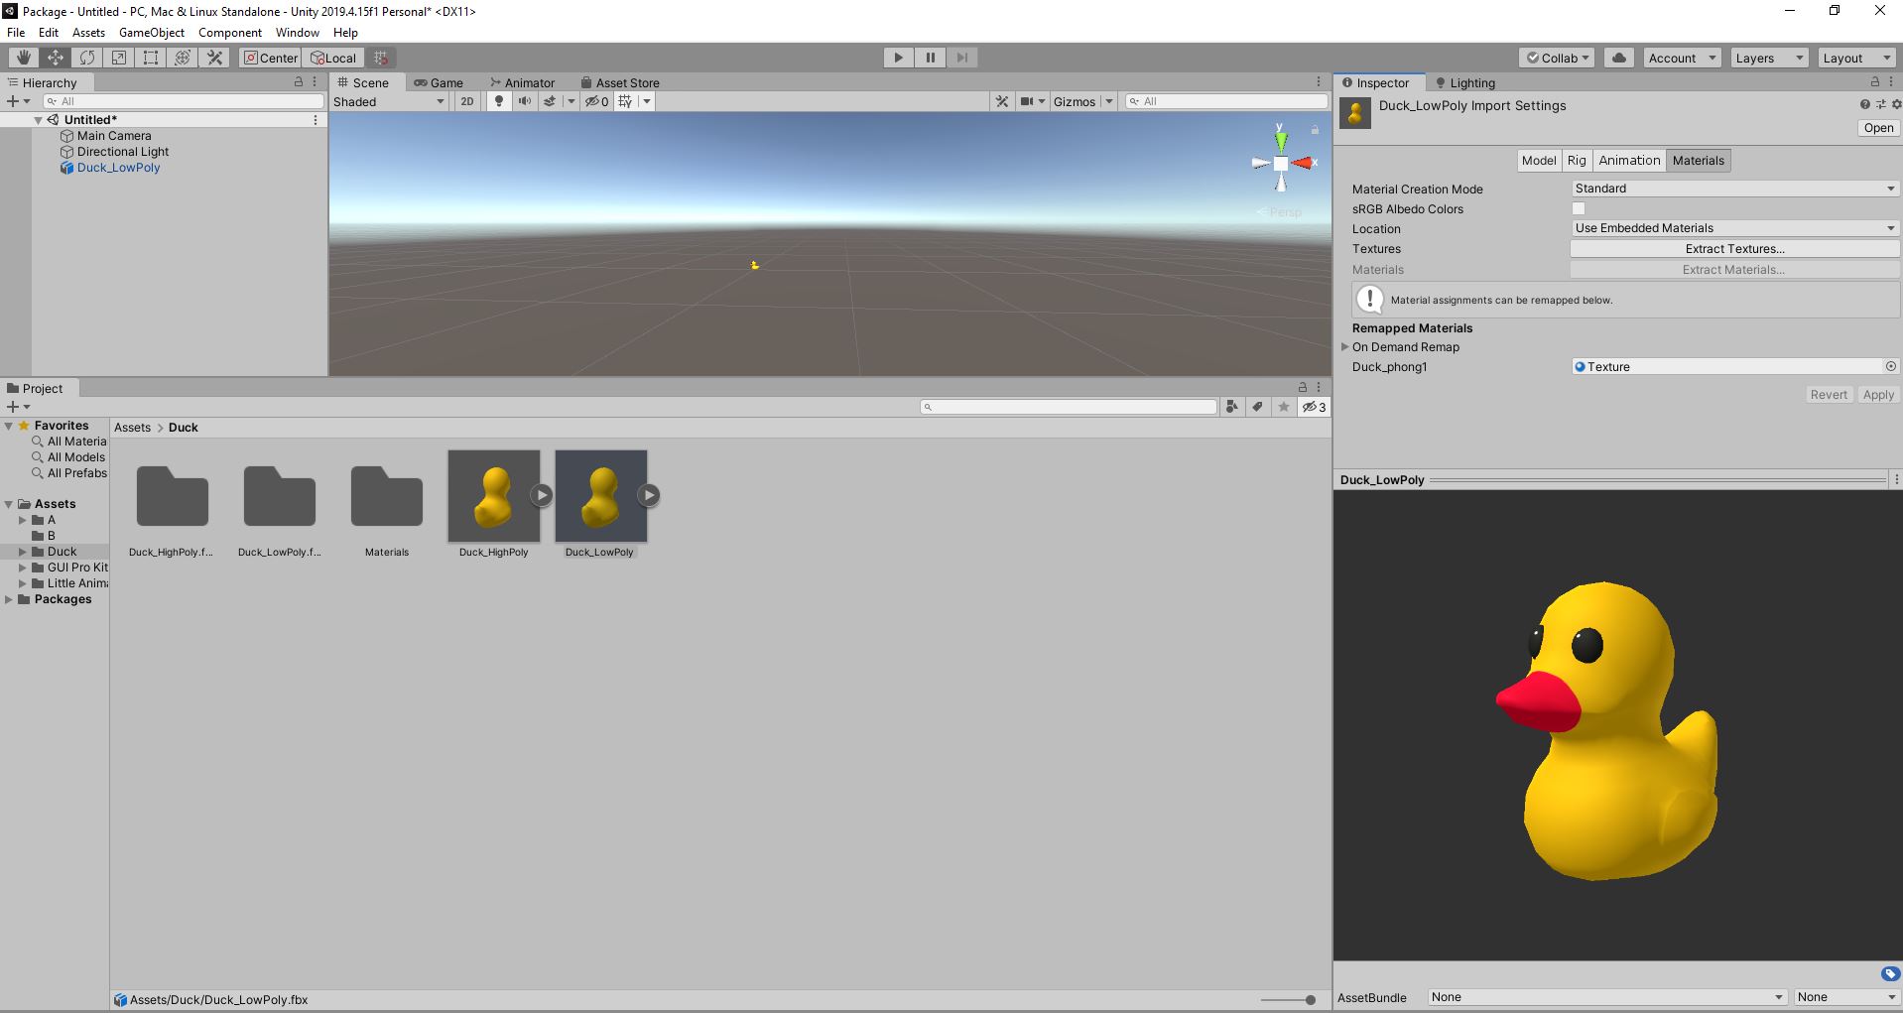Click the Apply button in the Inspector

click(x=1877, y=394)
